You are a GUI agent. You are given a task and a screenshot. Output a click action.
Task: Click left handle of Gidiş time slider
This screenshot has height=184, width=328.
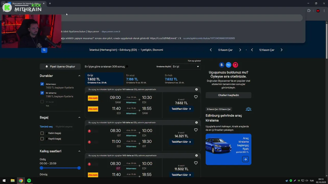pyautogui.click(x=42, y=168)
